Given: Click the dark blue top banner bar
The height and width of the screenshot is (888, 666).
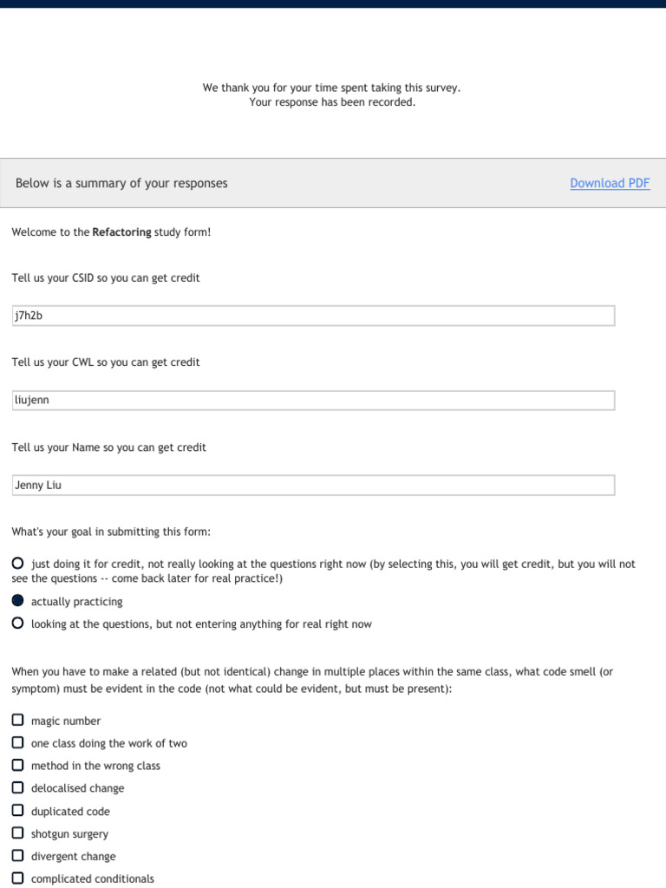Looking at the screenshot, I should (333, 3).
